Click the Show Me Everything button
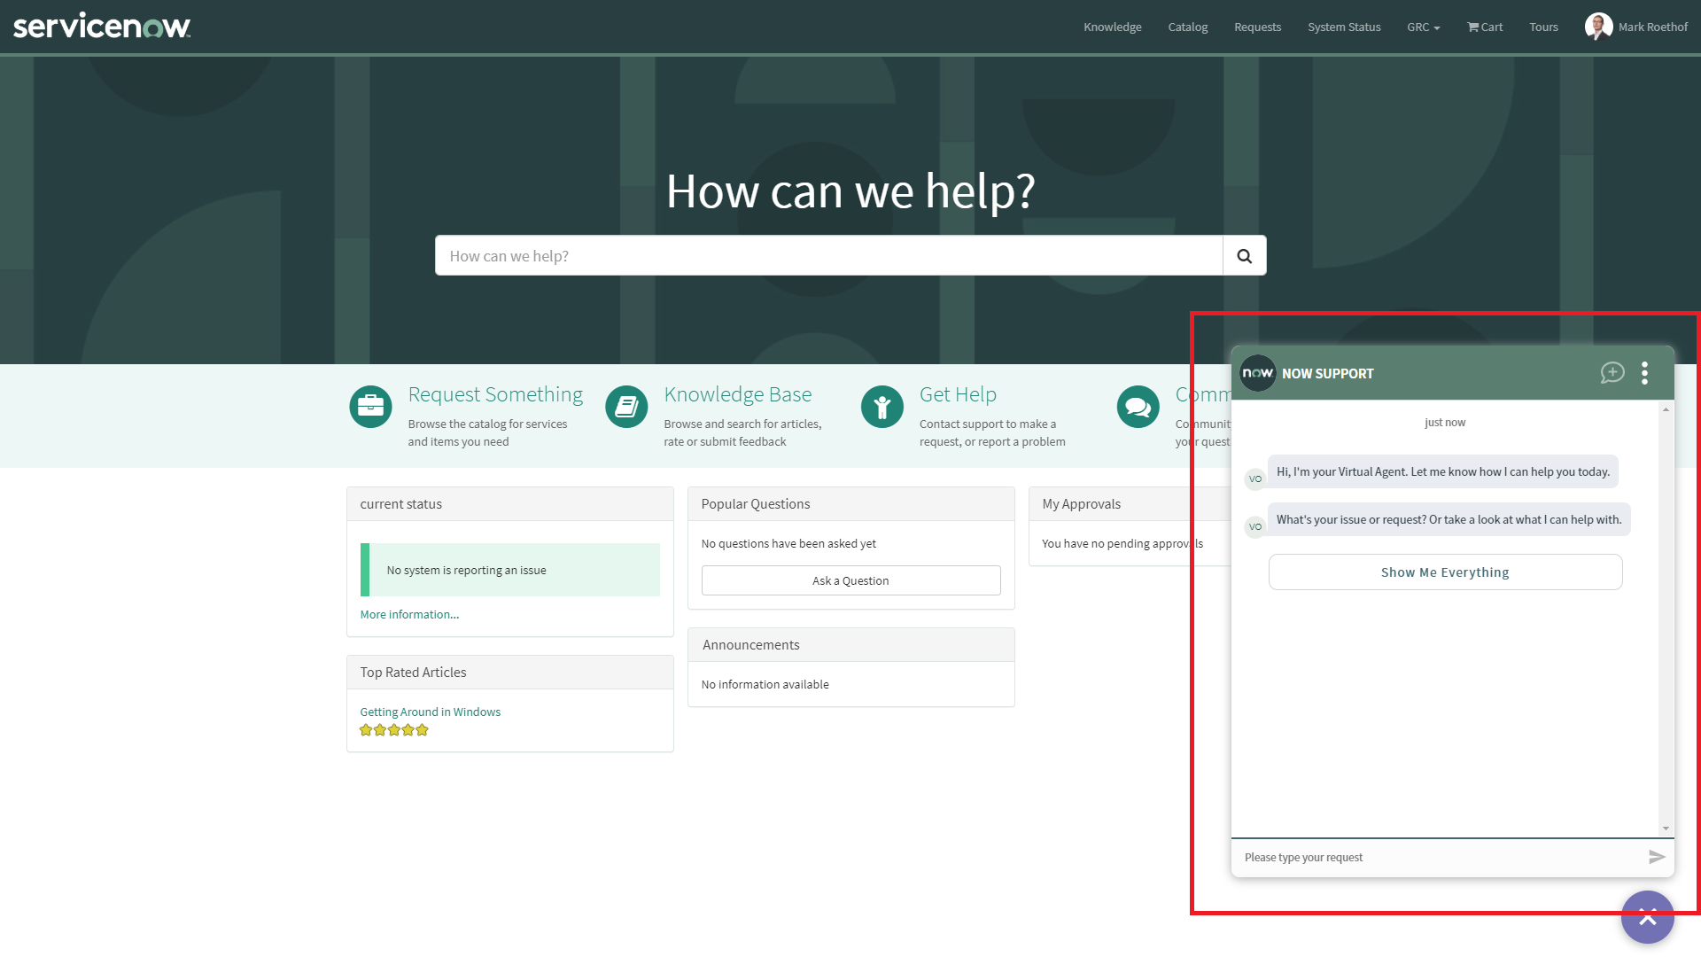Screen dimensions: 1701x957 point(1445,572)
